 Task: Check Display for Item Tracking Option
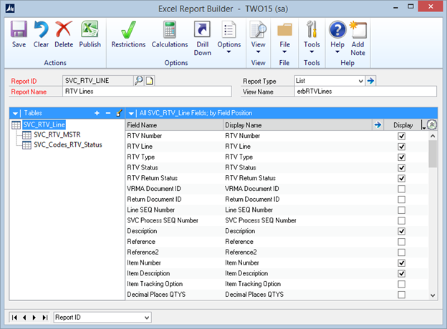(401, 284)
